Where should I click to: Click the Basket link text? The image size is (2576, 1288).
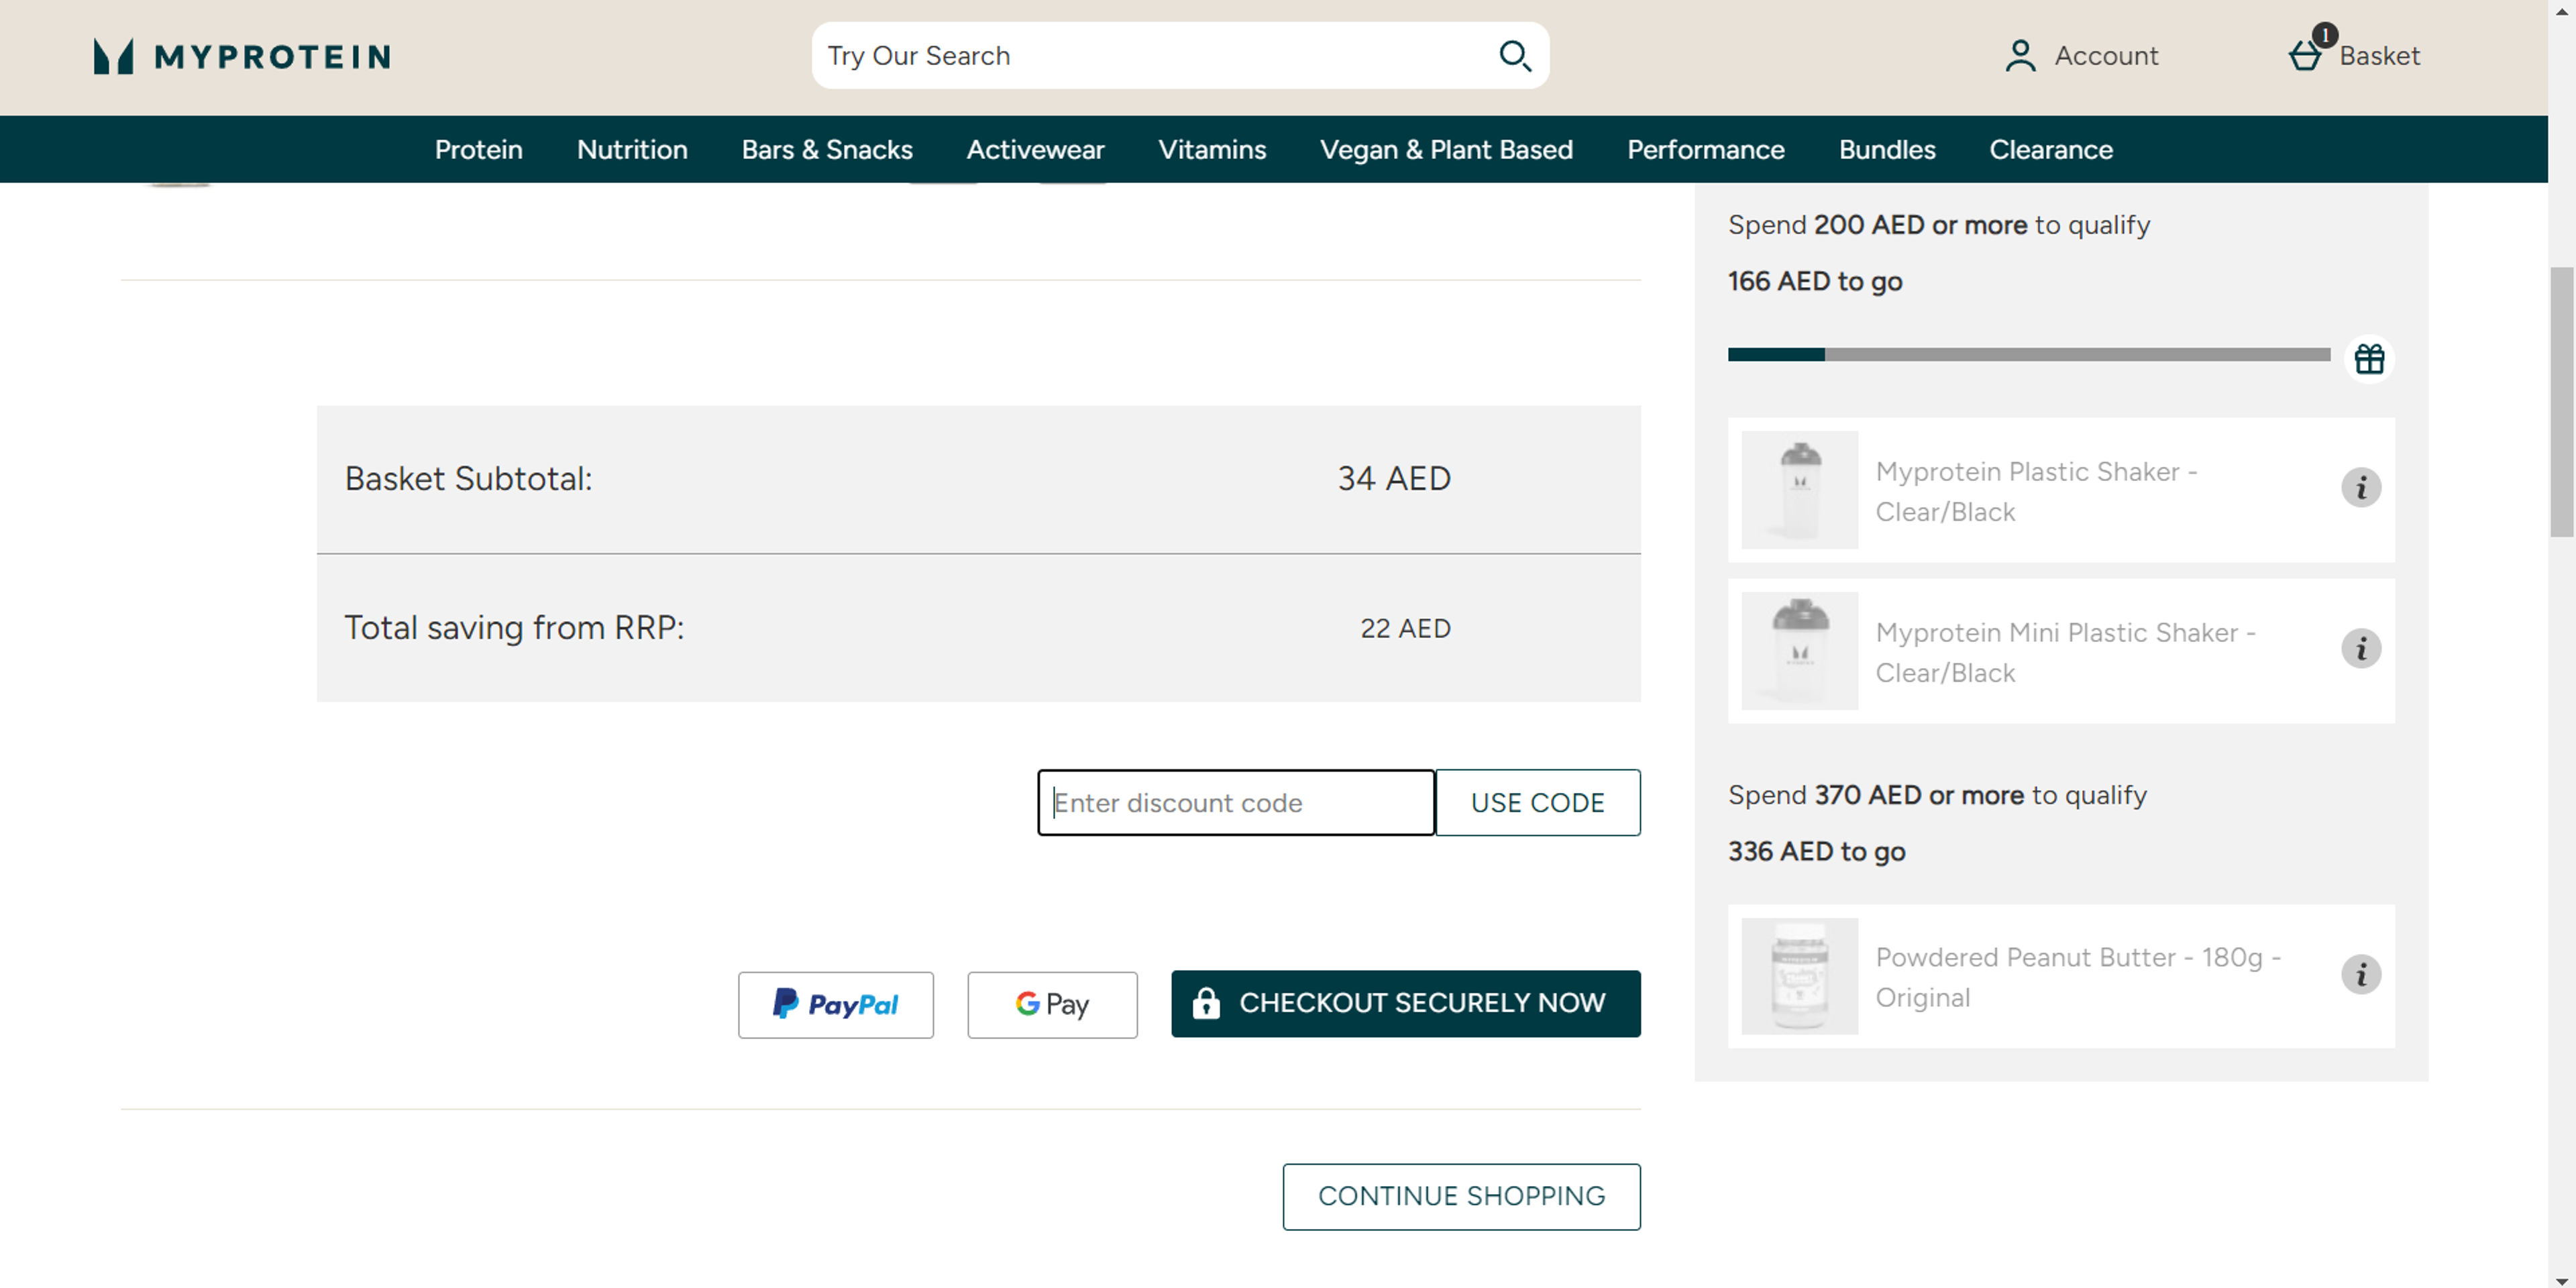pos(2380,56)
